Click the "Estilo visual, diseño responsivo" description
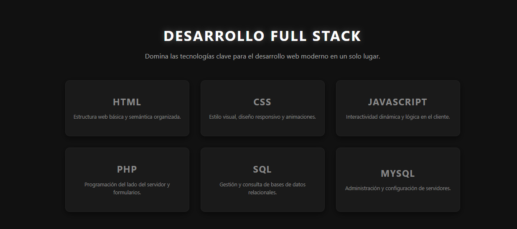Screen dimensions: 517x229 262,117
